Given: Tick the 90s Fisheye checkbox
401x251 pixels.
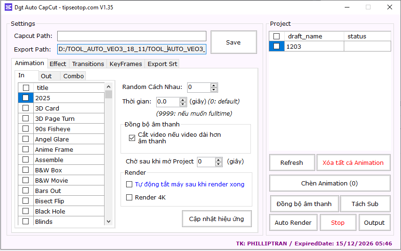Looking at the screenshot, I should (26, 129).
